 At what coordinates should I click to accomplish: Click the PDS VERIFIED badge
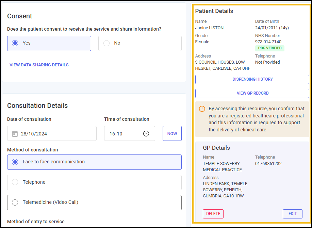coord(270,48)
